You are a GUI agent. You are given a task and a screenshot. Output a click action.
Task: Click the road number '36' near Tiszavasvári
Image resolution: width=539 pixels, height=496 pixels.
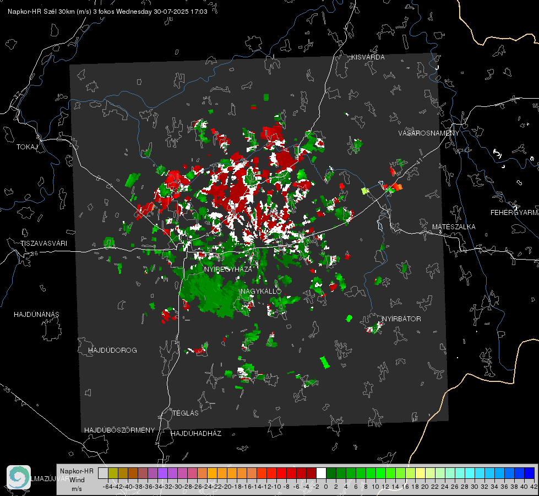pos(34,254)
